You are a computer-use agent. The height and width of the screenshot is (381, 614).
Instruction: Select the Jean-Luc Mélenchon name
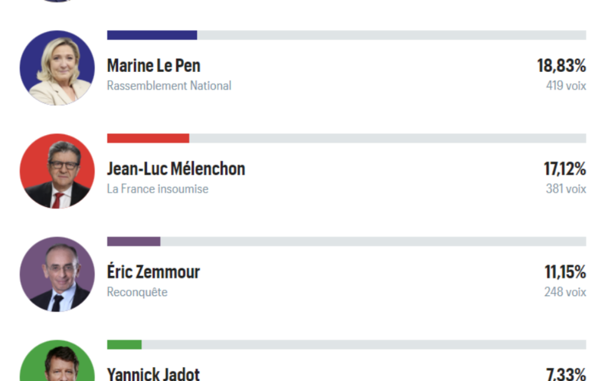[176, 169]
